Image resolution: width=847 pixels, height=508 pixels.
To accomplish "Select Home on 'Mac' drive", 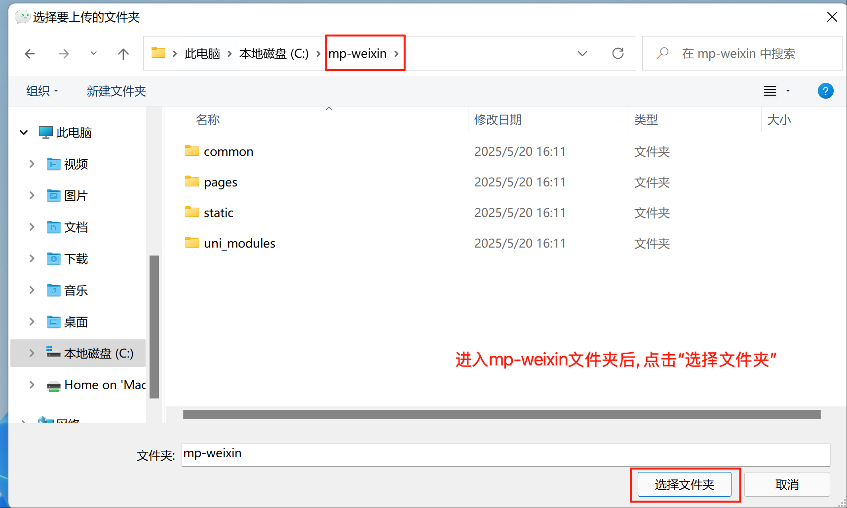I will click(x=105, y=385).
